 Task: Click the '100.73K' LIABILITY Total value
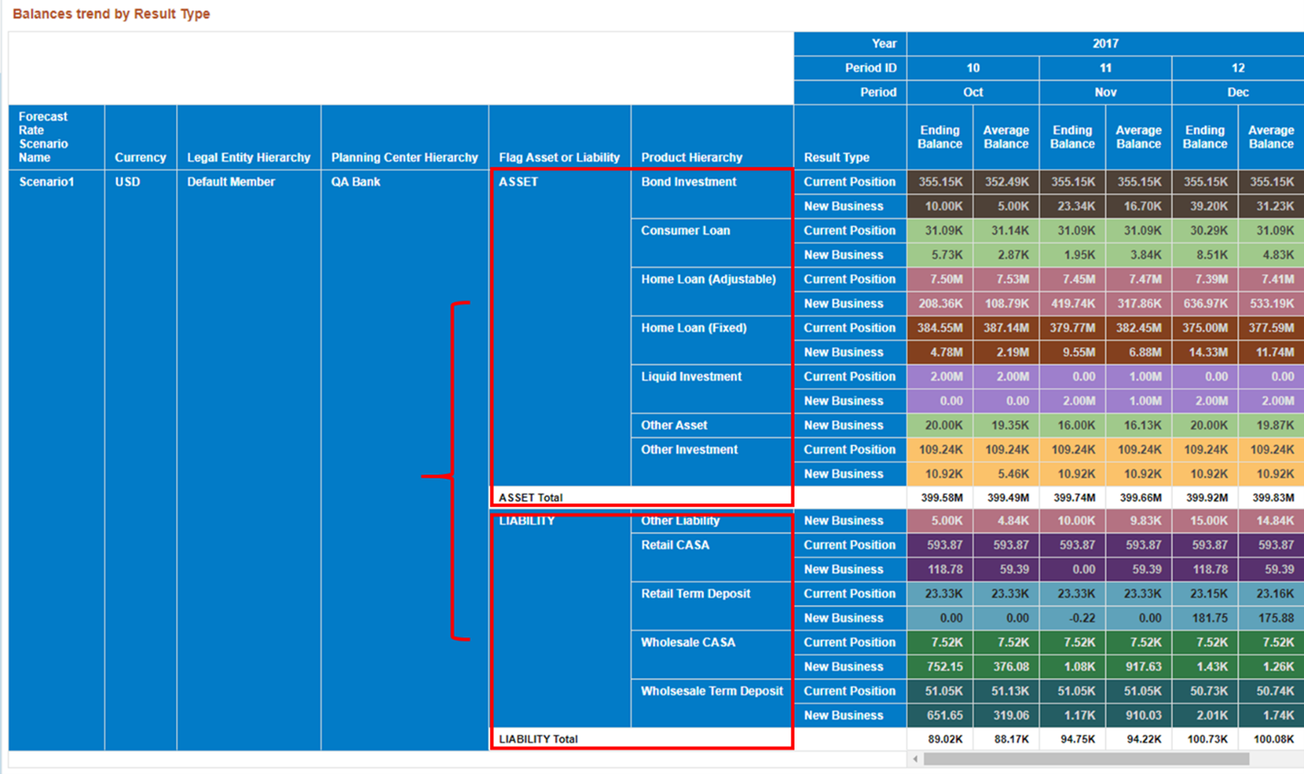[1205, 739]
